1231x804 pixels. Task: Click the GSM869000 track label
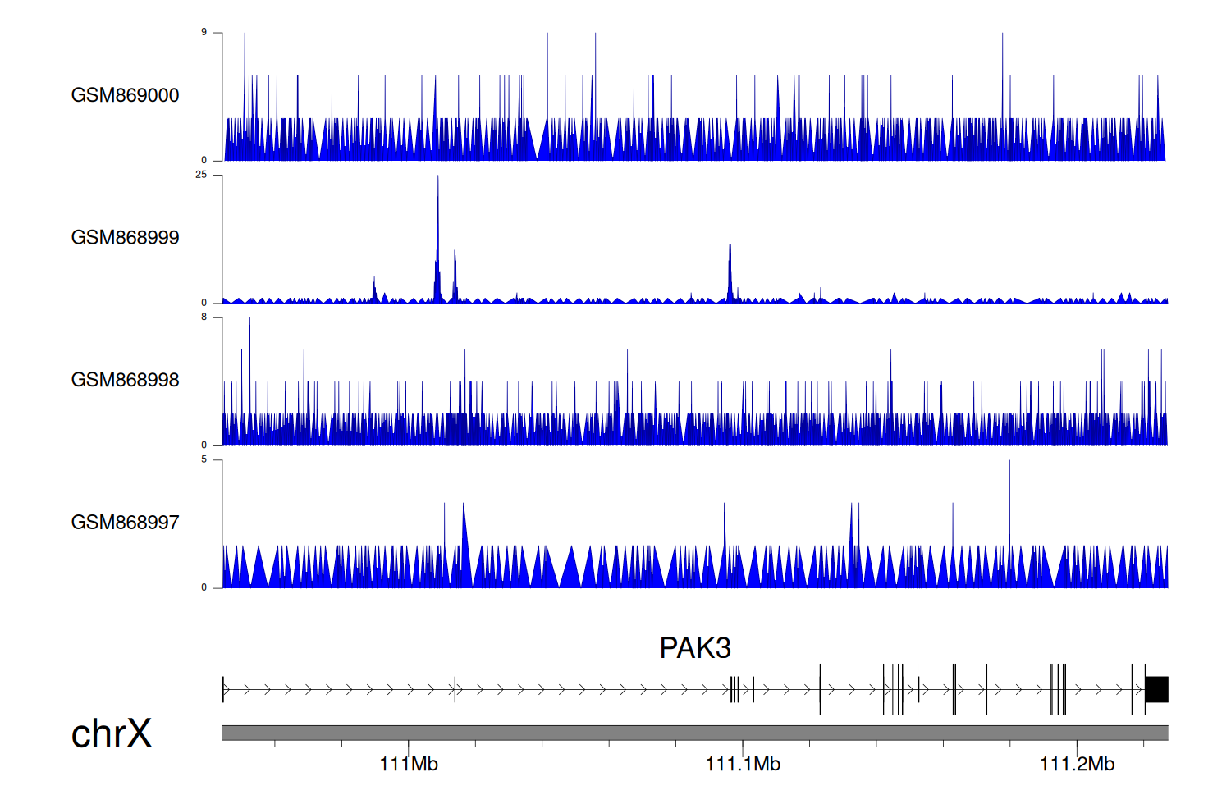125,95
